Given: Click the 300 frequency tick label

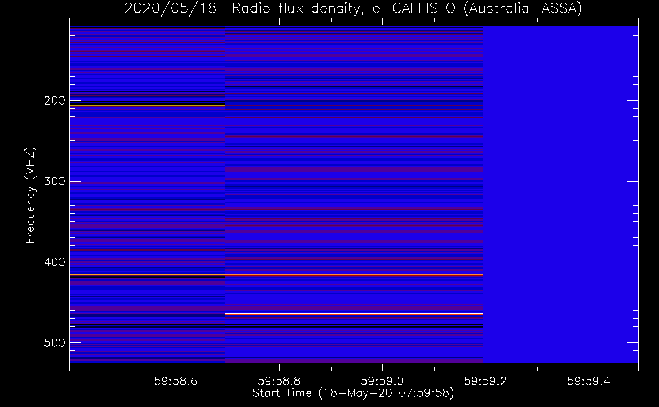Looking at the screenshot, I should [55, 182].
